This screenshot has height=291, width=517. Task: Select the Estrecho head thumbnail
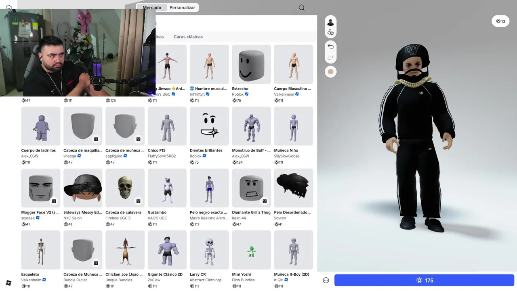(251, 64)
